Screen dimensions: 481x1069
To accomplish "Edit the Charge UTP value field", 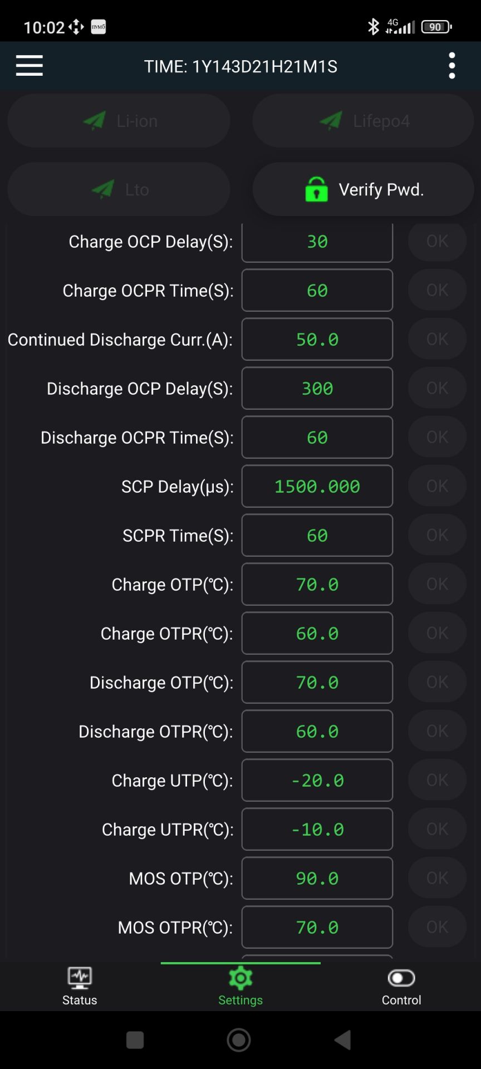I will coord(317,780).
